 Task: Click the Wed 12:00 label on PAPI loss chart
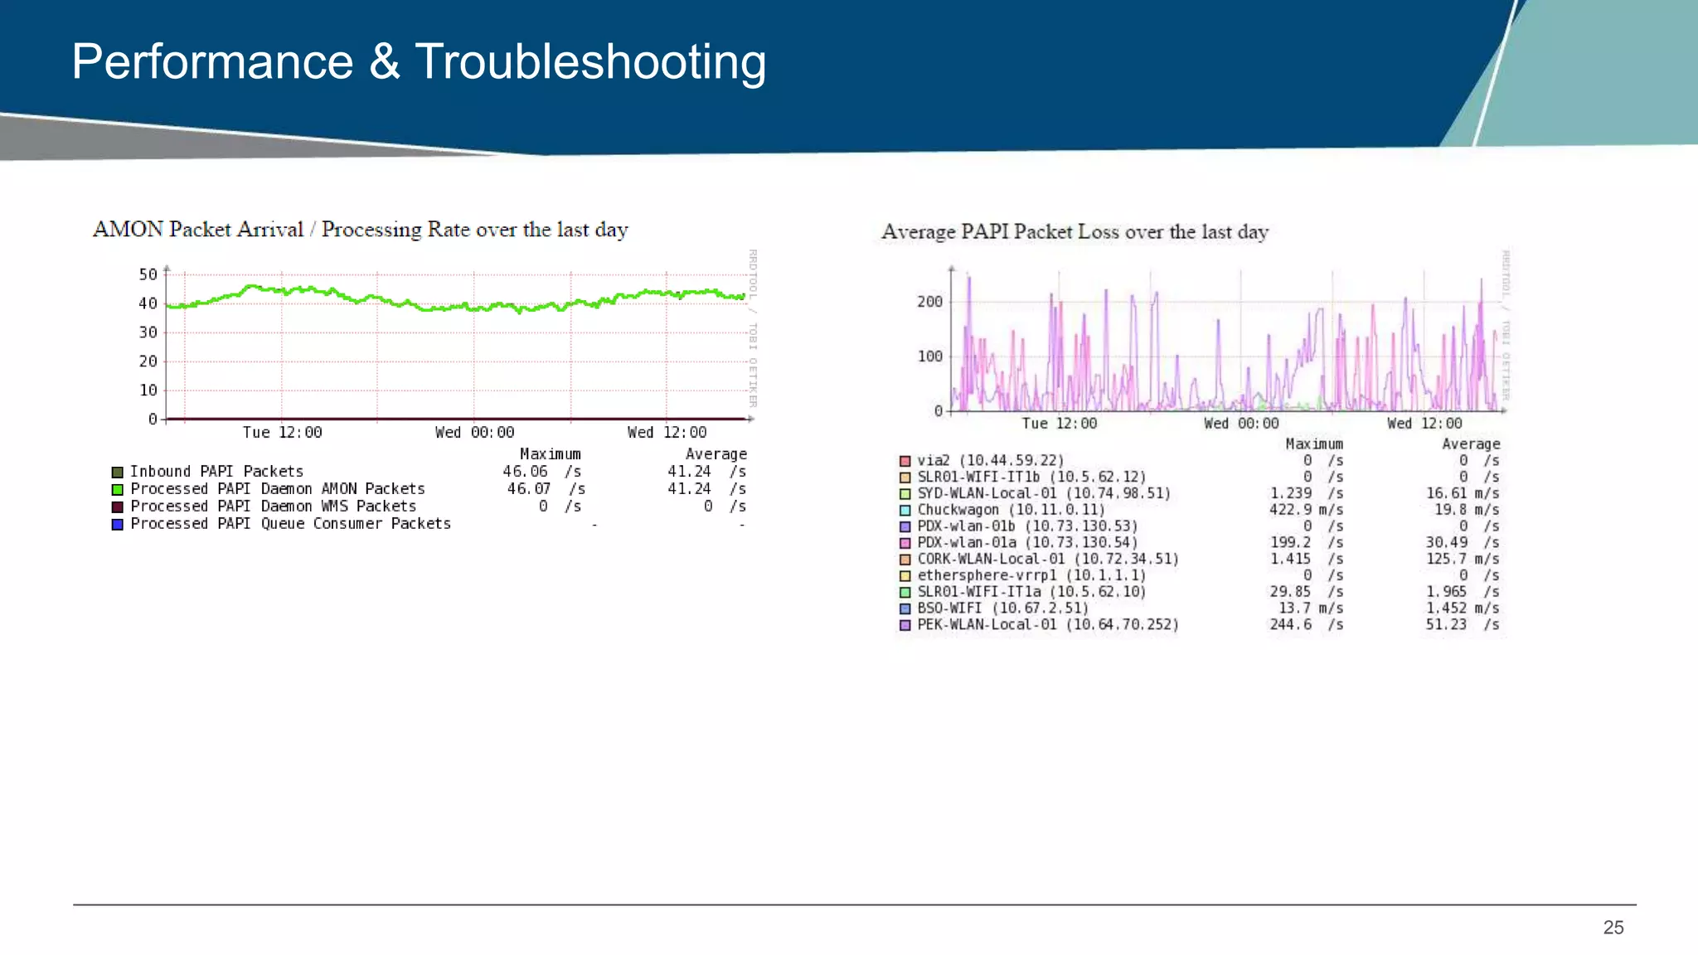point(1424,424)
